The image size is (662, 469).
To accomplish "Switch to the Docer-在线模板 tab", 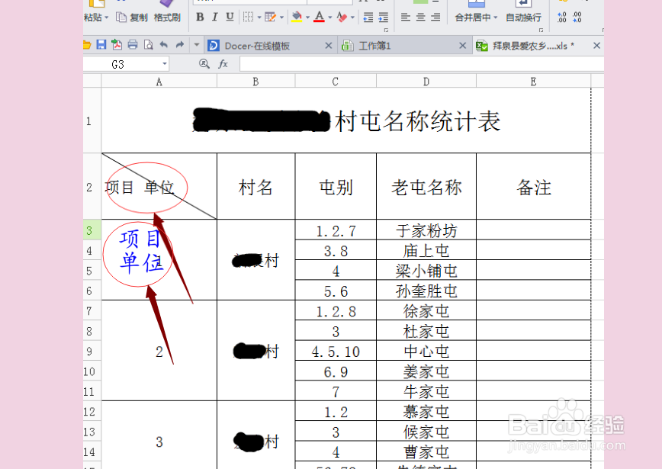I will [x=259, y=45].
